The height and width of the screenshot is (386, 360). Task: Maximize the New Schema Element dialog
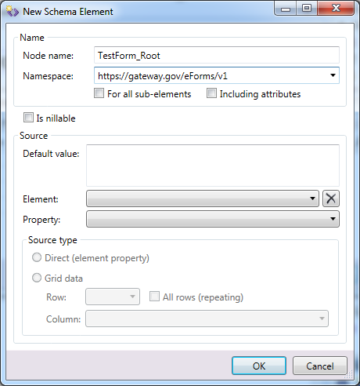click(x=307, y=9)
